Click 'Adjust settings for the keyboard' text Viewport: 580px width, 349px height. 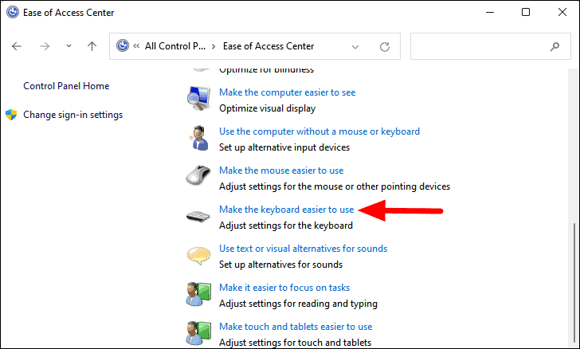285,225
